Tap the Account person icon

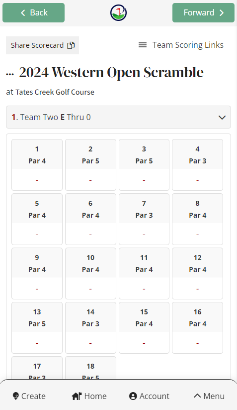click(x=133, y=396)
